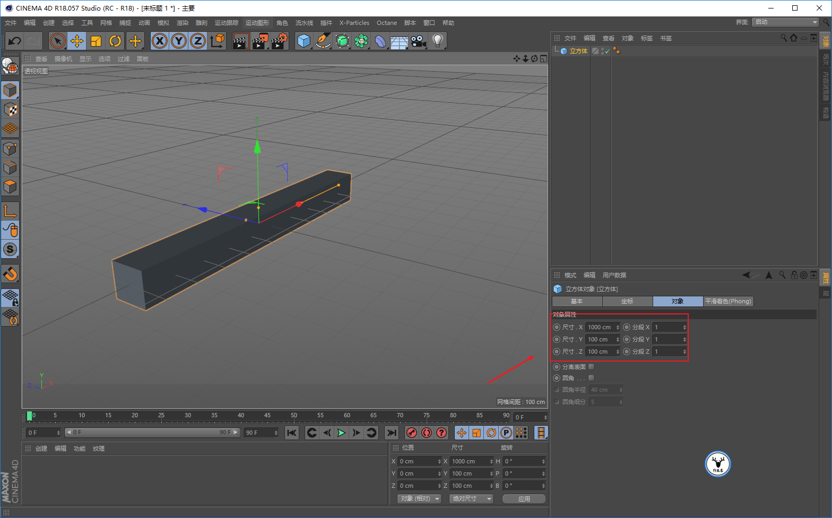Add a light bulb object icon
The height and width of the screenshot is (518, 832).
pyautogui.click(x=437, y=41)
